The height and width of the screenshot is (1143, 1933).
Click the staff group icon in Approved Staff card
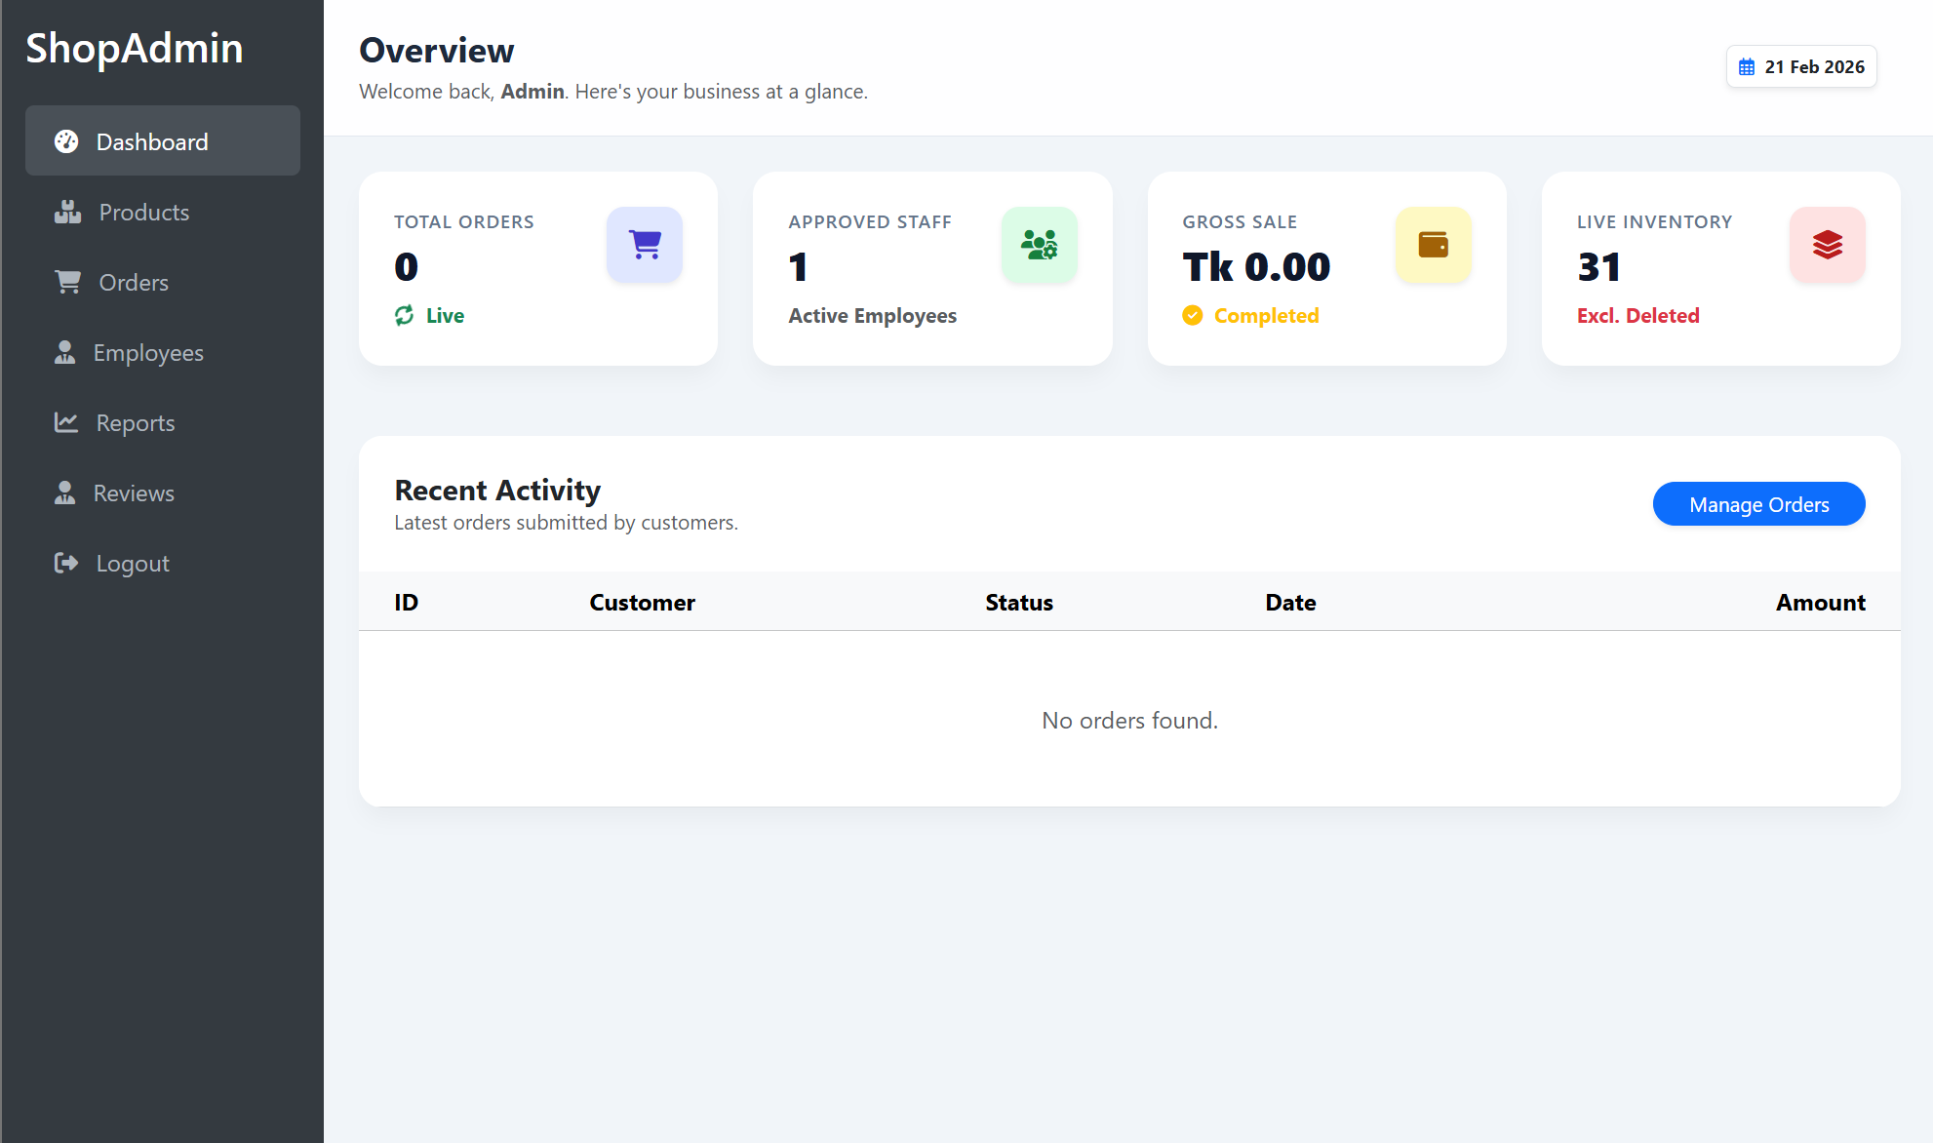click(1039, 244)
